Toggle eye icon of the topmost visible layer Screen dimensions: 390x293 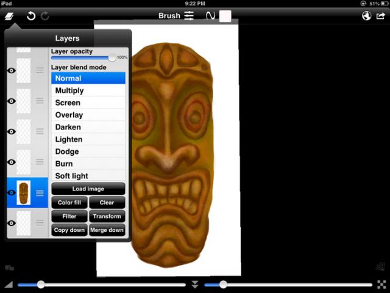click(x=11, y=71)
